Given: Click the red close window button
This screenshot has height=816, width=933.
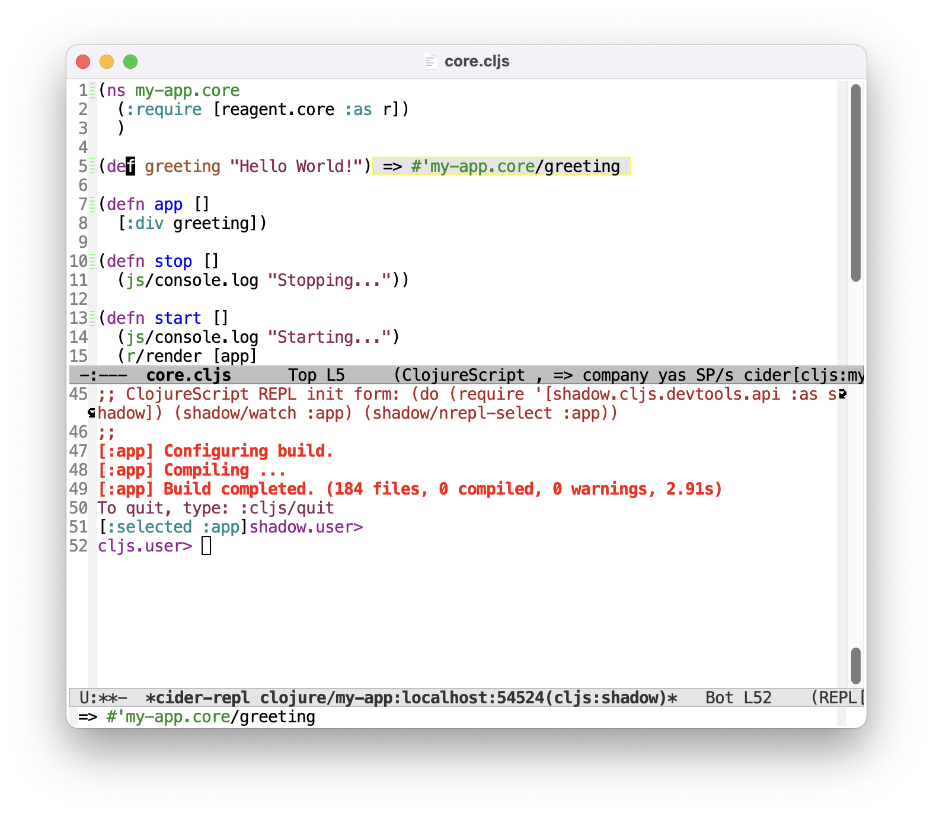Looking at the screenshot, I should [83, 62].
